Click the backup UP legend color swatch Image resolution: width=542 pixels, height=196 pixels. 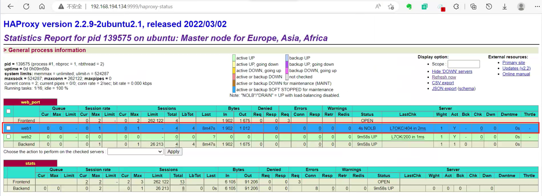(287, 58)
